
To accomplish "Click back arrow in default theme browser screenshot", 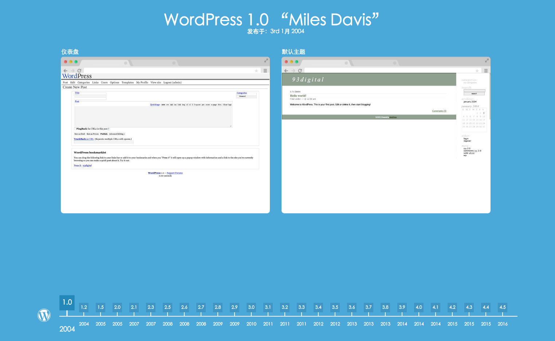I will coord(286,71).
